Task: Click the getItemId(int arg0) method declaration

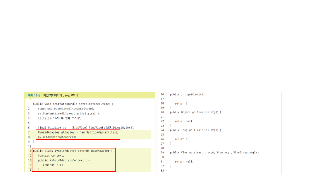Action: [x=195, y=130]
